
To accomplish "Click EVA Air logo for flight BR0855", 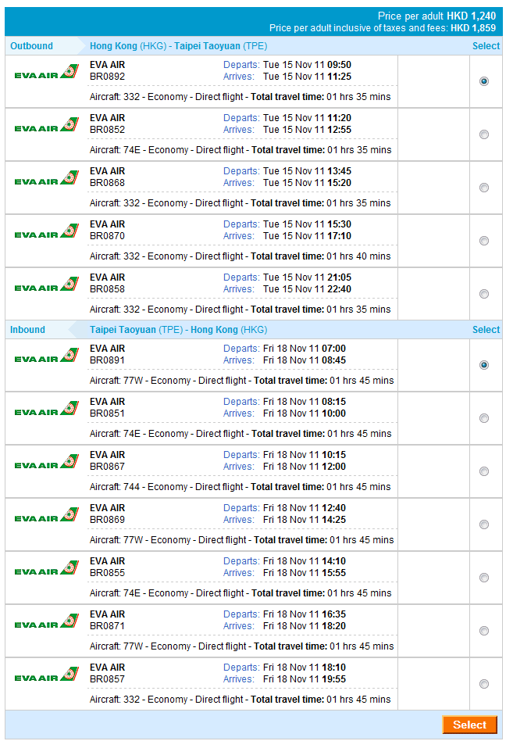I will click(46, 569).
